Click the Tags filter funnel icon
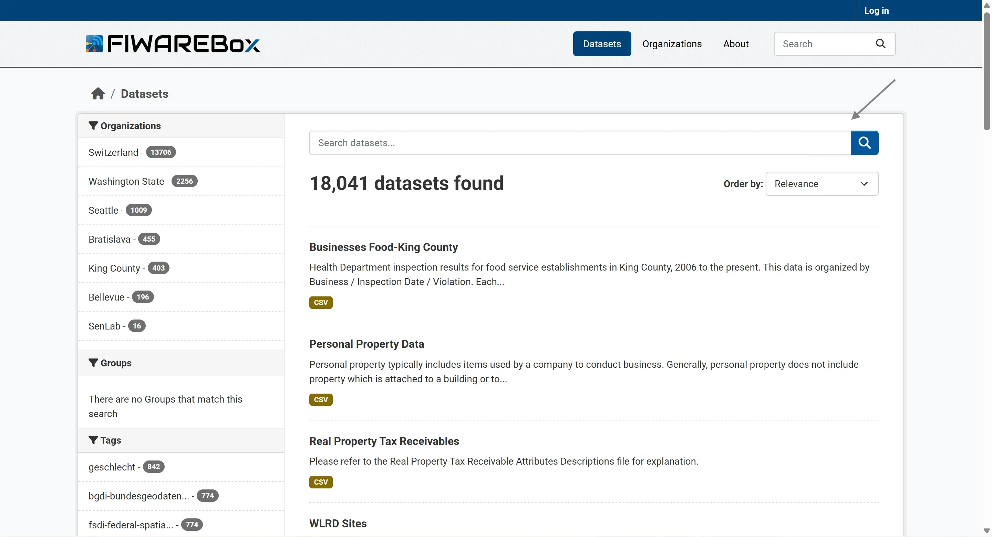992x537 pixels. (x=93, y=440)
